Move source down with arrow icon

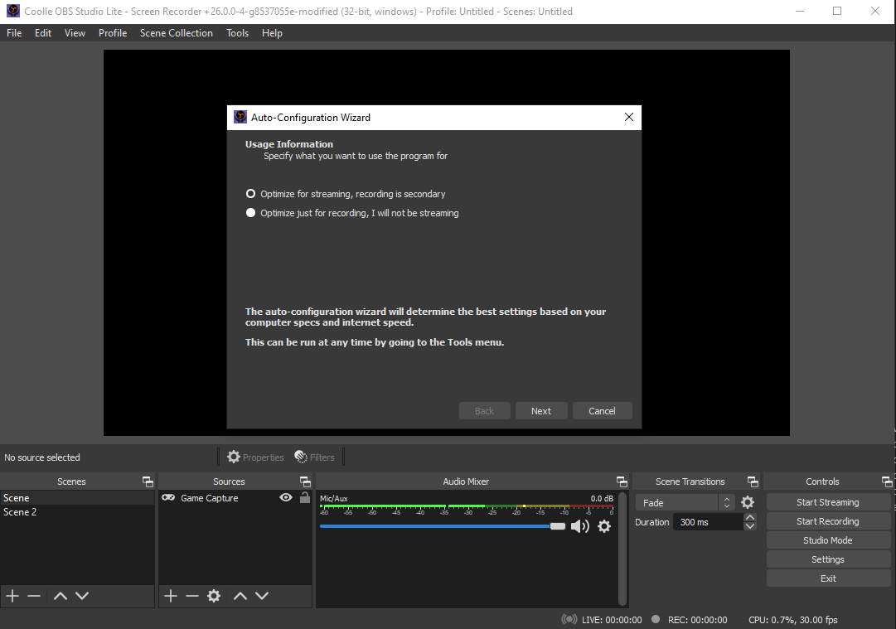pyautogui.click(x=262, y=596)
